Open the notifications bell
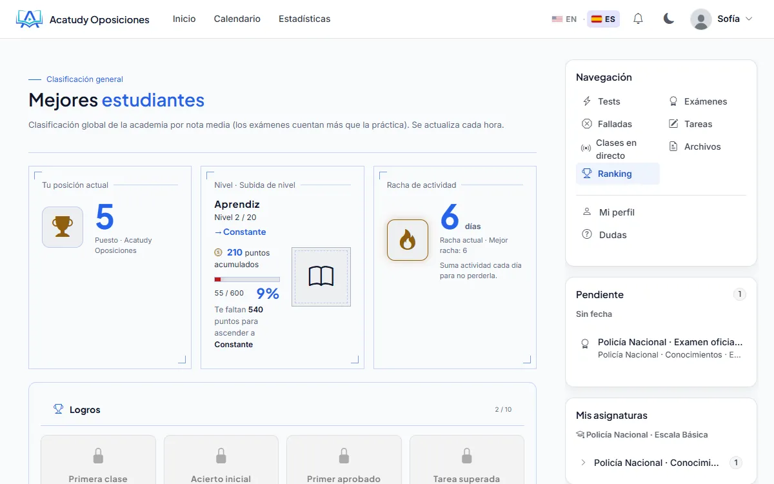This screenshot has height=484, width=774. tap(638, 19)
